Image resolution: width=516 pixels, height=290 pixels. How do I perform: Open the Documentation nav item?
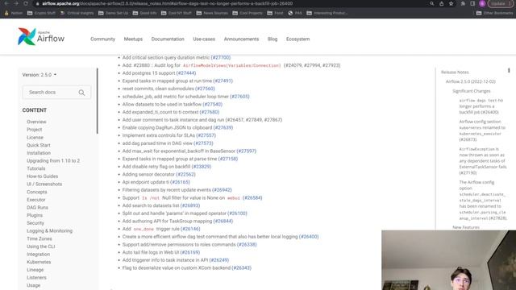[x=168, y=39]
